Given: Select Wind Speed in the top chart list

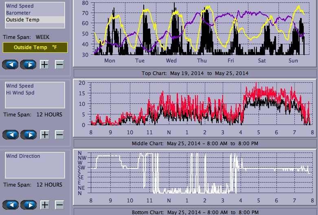Looking at the screenshot, I should coord(20,6).
